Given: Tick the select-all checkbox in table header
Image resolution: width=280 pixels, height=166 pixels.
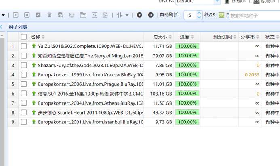Looking at the screenshot, I should coord(24,37).
